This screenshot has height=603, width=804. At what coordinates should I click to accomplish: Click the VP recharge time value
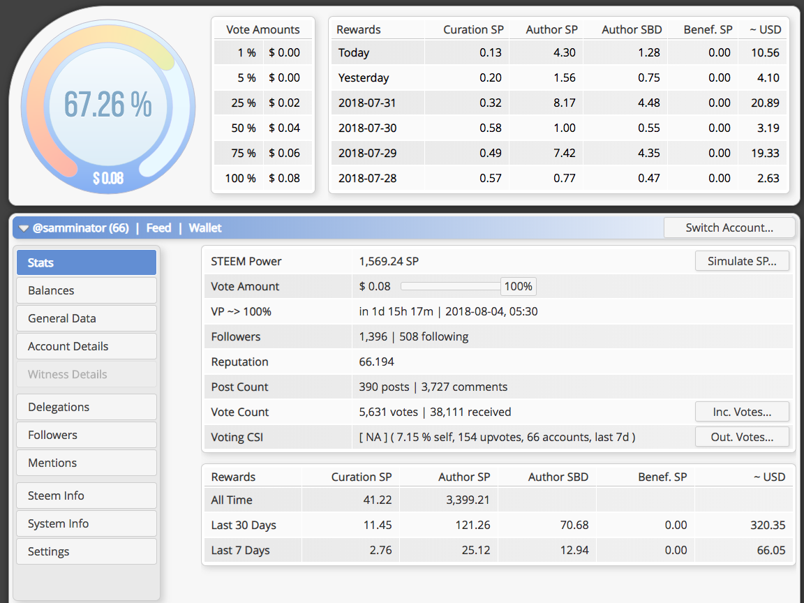(x=448, y=311)
